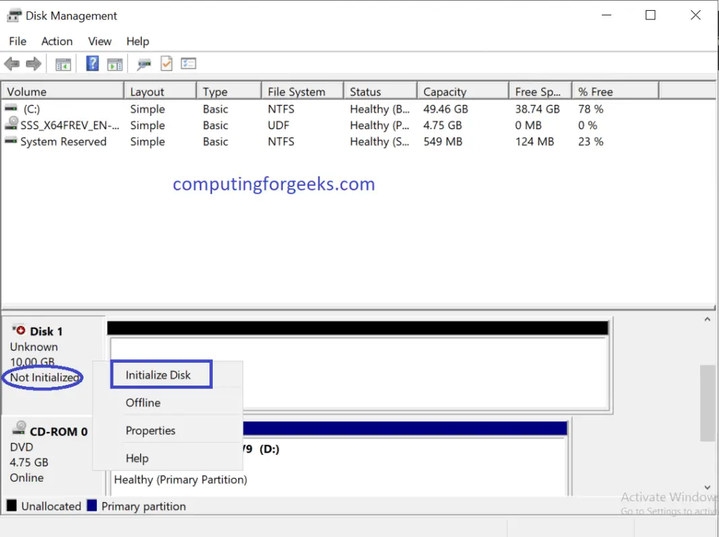Choose Initialize Disk from context menu

[158, 375]
